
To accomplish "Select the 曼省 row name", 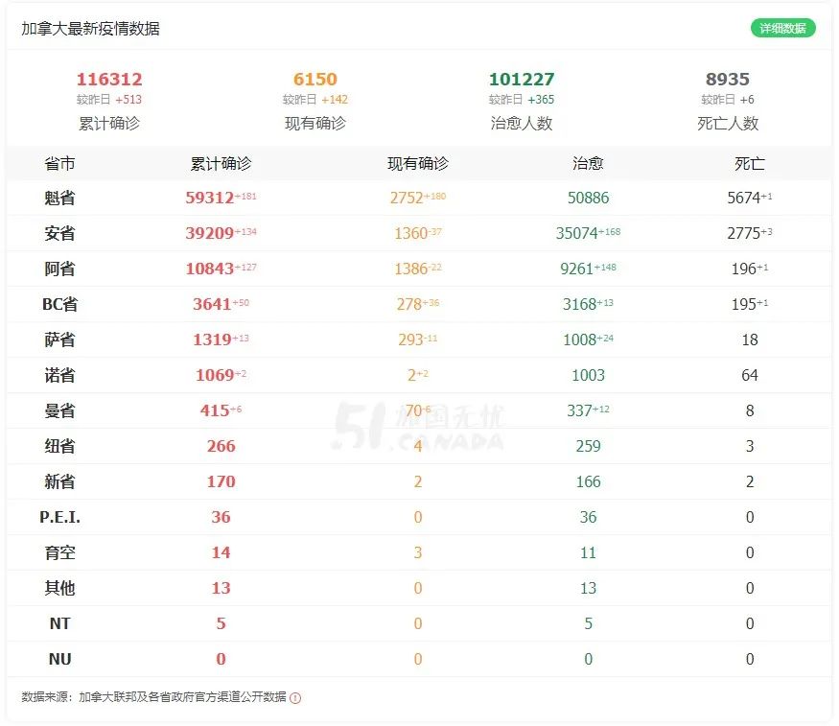I will tap(59, 410).
